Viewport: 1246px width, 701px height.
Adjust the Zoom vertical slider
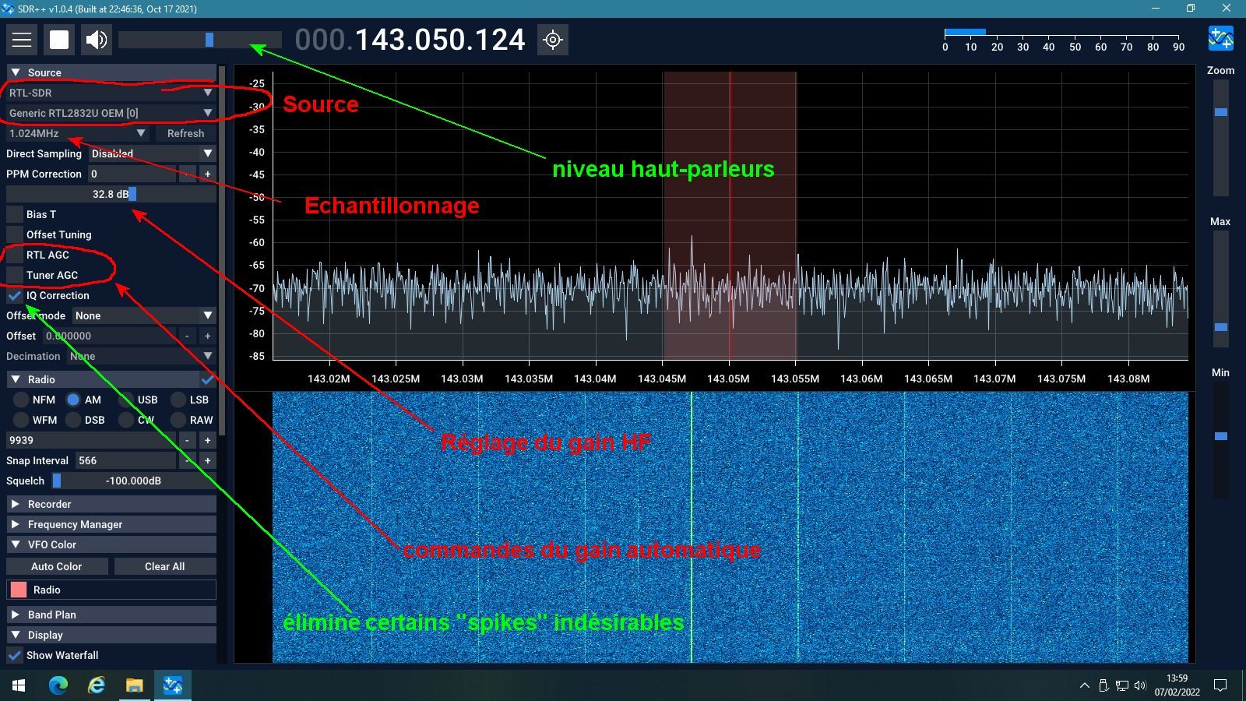(1220, 137)
